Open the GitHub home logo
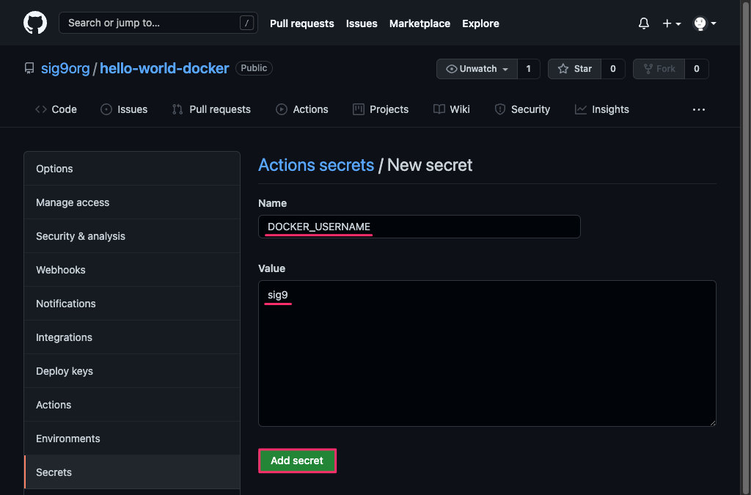Image resolution: width=751 pixels, height=495 pixels. (35, 23)
